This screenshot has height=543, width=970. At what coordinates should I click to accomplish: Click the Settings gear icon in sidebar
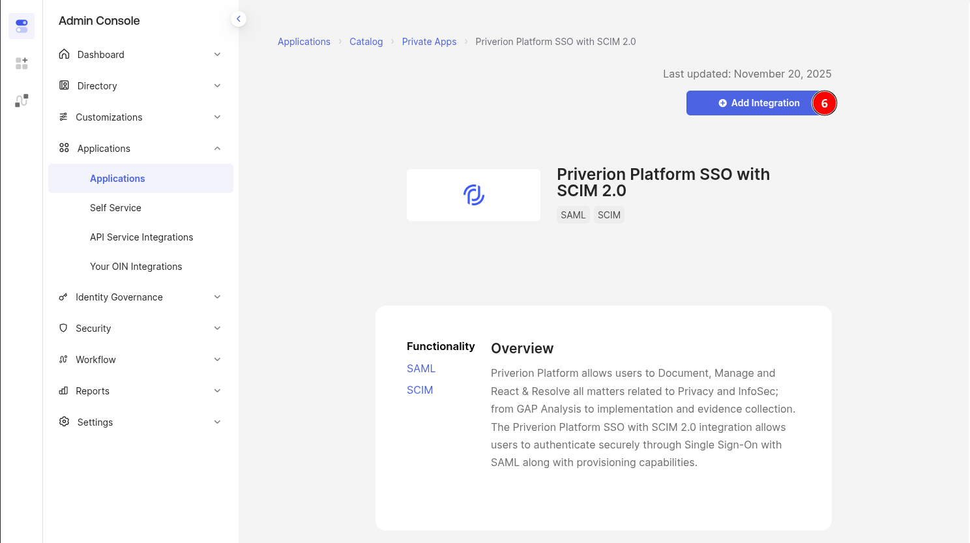pyautogui.click(x=64, y=422)
